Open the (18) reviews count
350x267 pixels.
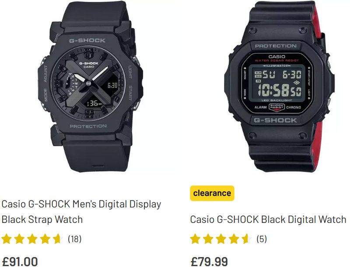click(x=74, y=239)
